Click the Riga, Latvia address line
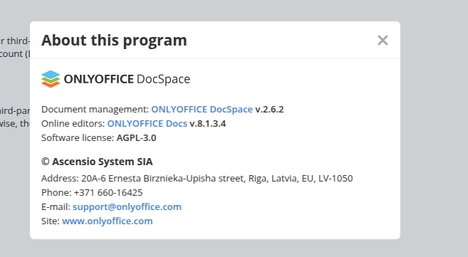Screen dimensions: 468x257 (x=197, y=178)
